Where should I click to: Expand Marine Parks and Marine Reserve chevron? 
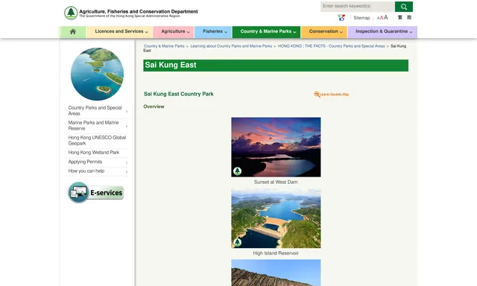pyautogui.click(x=127, y=126)
